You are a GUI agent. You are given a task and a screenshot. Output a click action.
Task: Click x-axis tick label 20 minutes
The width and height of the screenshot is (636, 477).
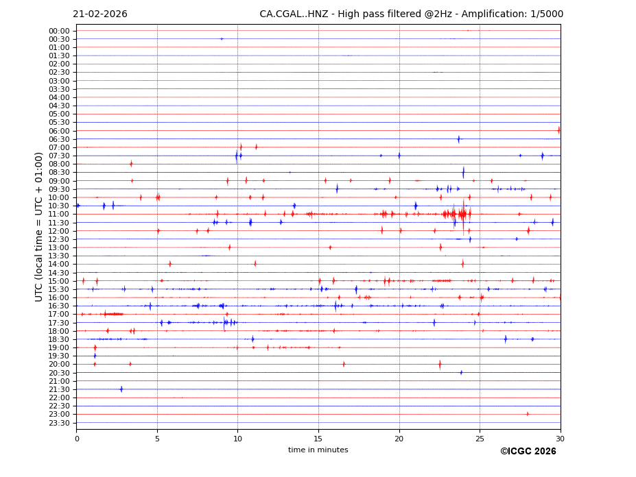[399, 439]
